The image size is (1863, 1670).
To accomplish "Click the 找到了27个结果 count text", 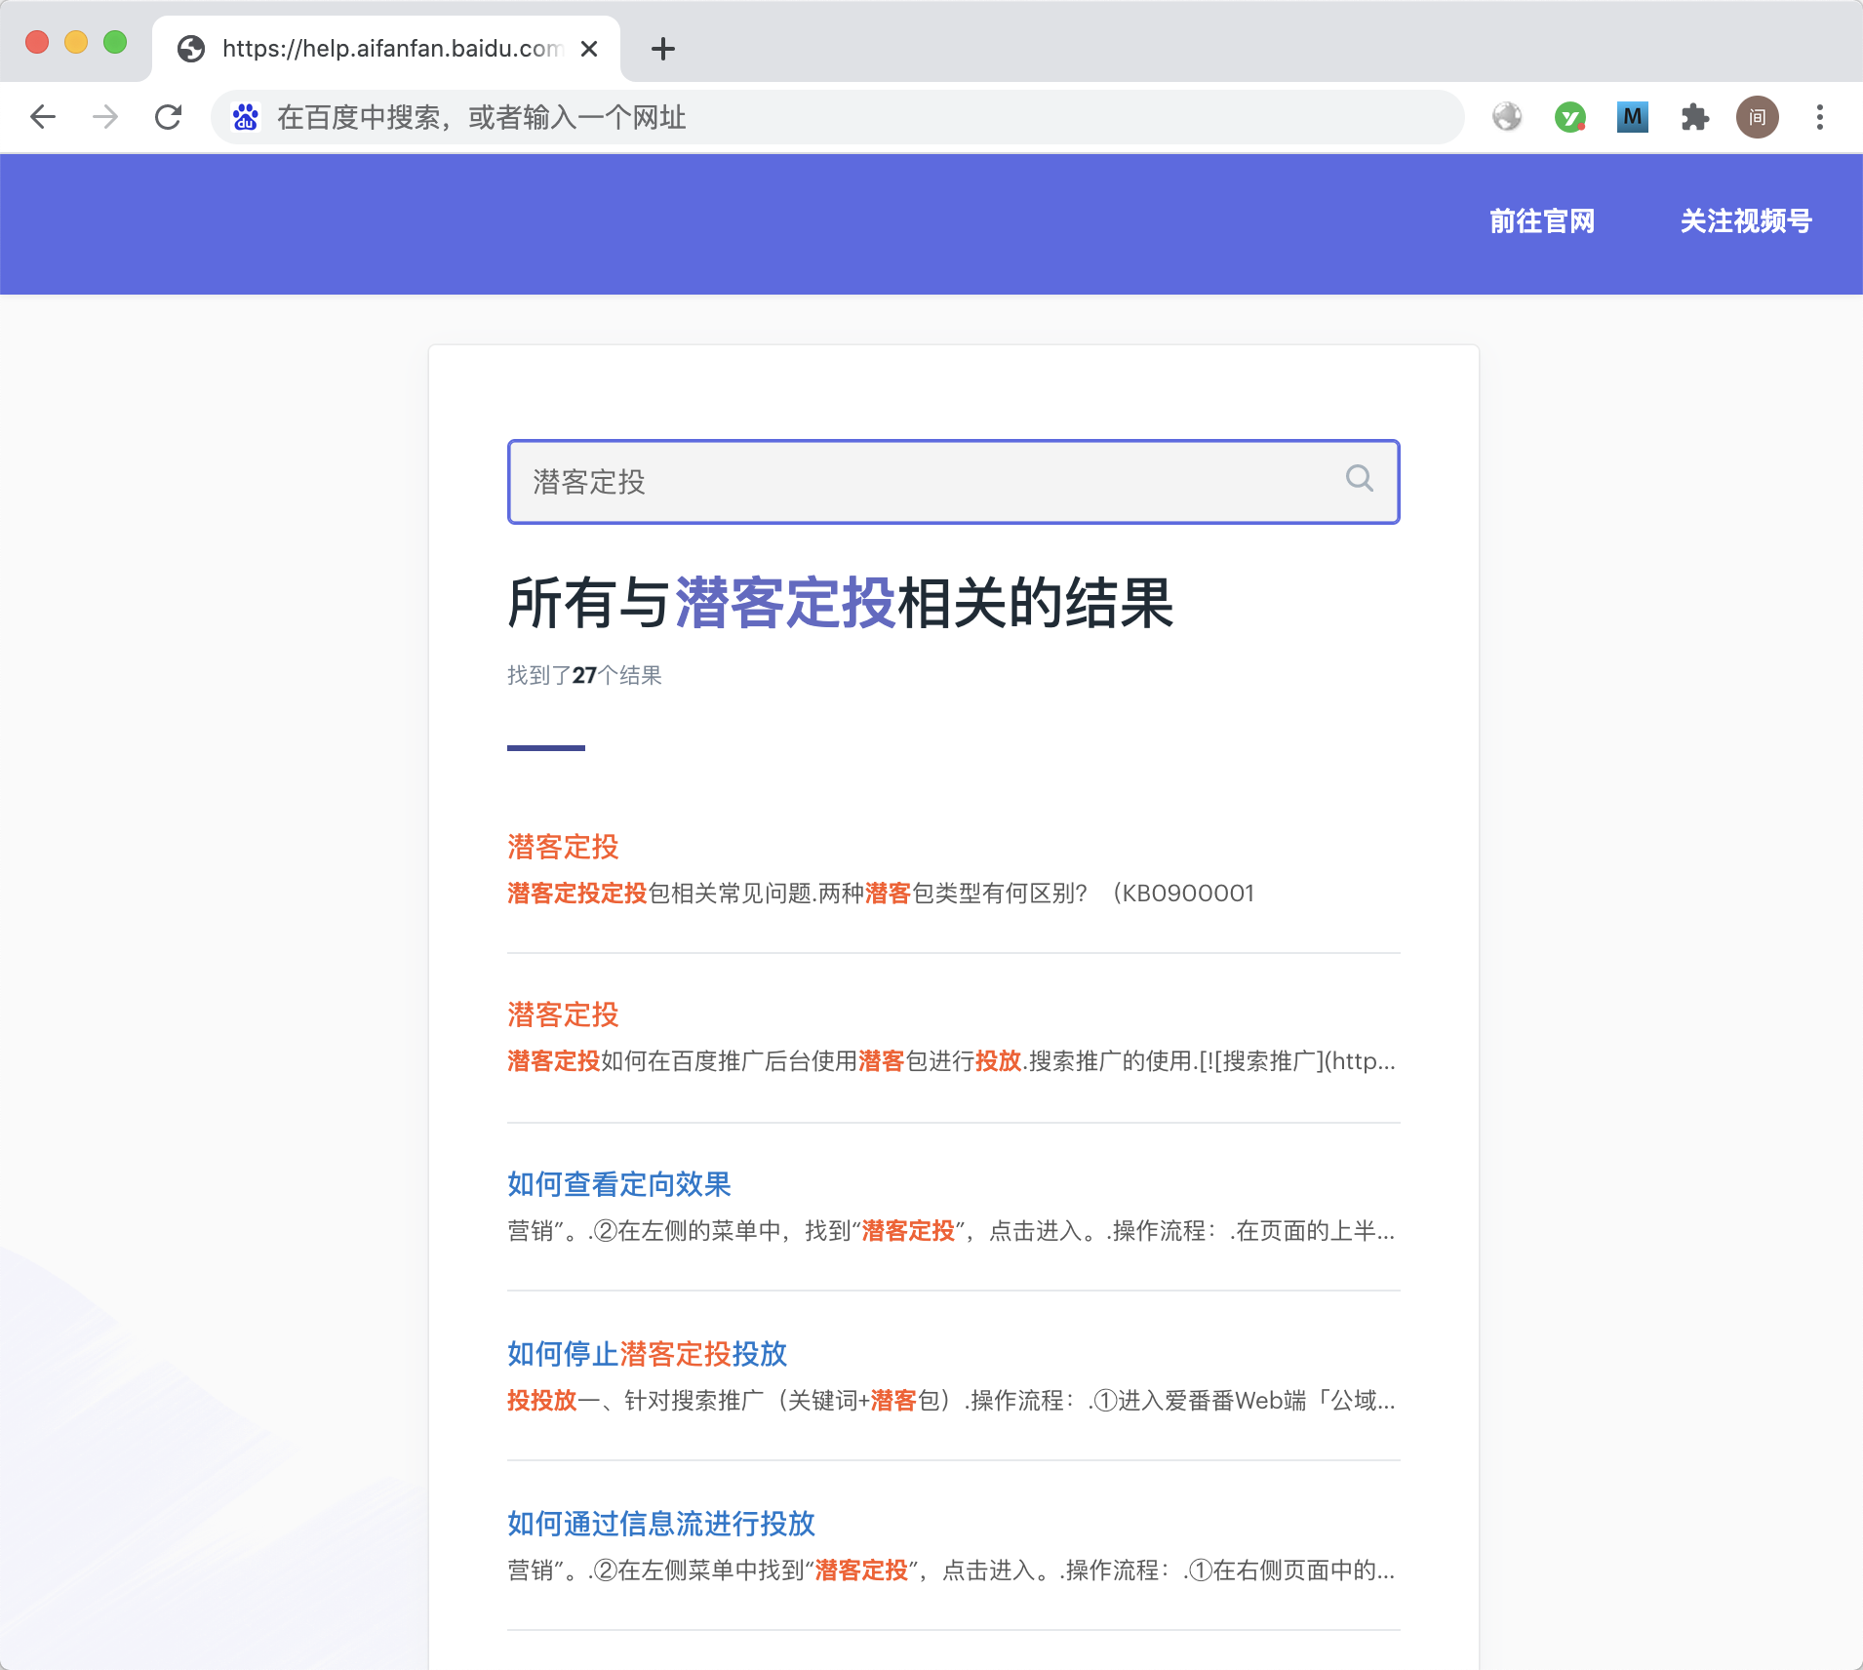I will (584, 675).
